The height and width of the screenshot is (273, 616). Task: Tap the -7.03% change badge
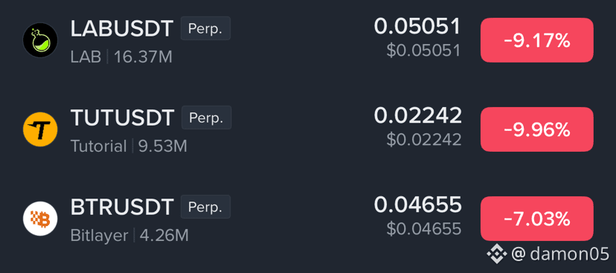click(x=536, y=219)
